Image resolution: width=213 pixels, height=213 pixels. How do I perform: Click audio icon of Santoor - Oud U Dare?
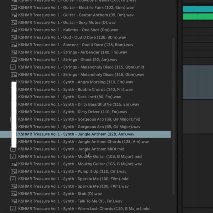click(13, 45)
